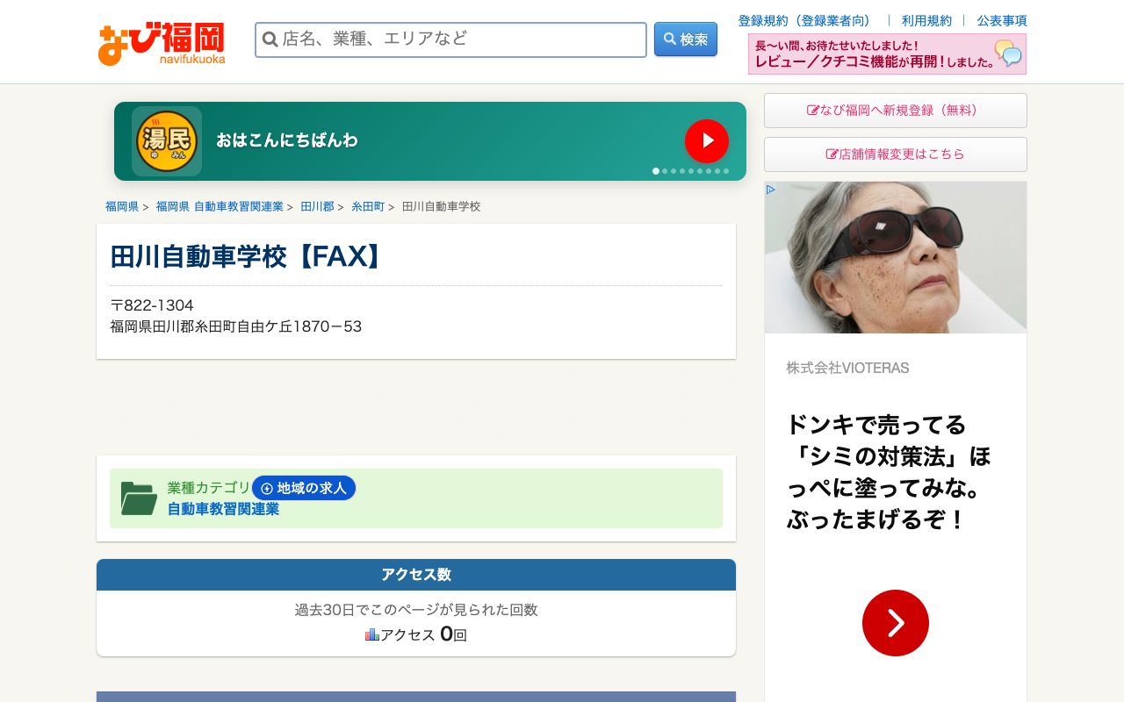Follow the 自動車教習関連業 category link
1124x702 pixels.
[x=223, y=509]
